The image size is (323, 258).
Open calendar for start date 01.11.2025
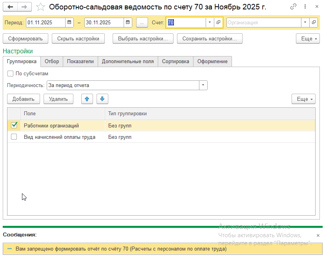(69, 22)
